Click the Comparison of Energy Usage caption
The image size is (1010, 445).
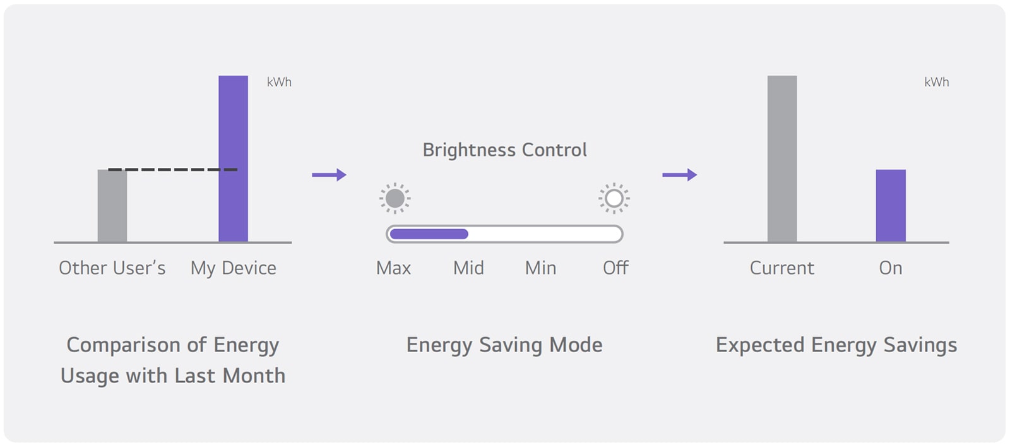point(173,360)
